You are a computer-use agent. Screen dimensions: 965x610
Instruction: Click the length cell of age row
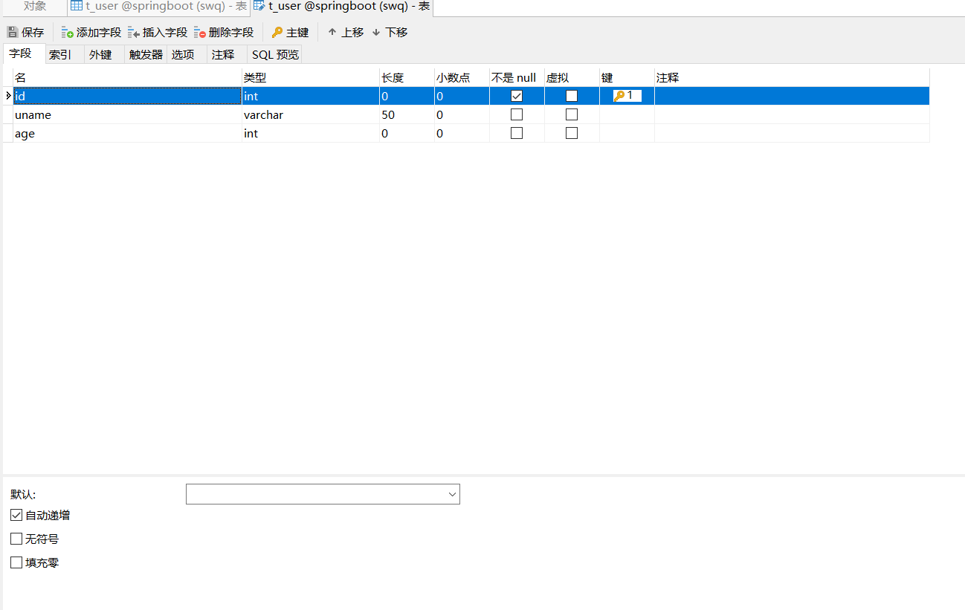pyautogui.click(x=407, y=133)
